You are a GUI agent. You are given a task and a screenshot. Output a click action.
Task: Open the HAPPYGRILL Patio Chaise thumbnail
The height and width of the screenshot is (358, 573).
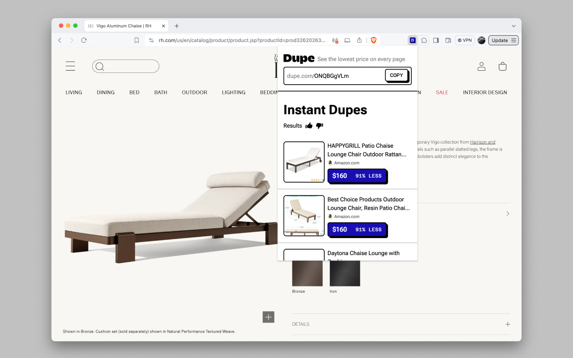(304, 162)
